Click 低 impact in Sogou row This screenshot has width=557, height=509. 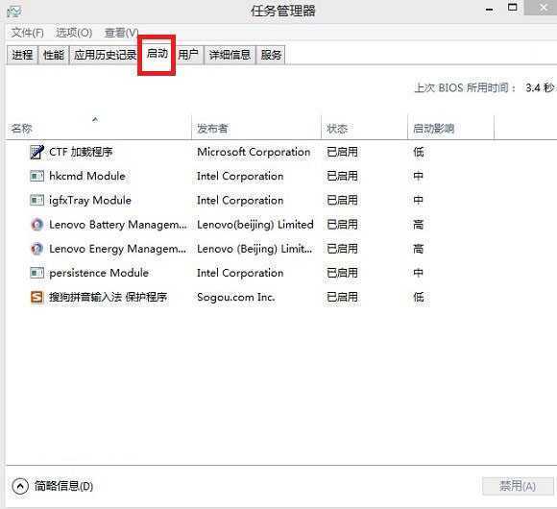419,297
